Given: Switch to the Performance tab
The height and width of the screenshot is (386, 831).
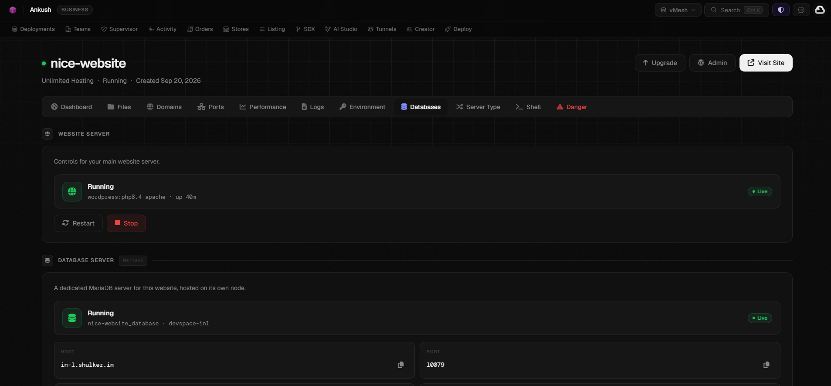Looking at the screenshot, I should (263, 107).
